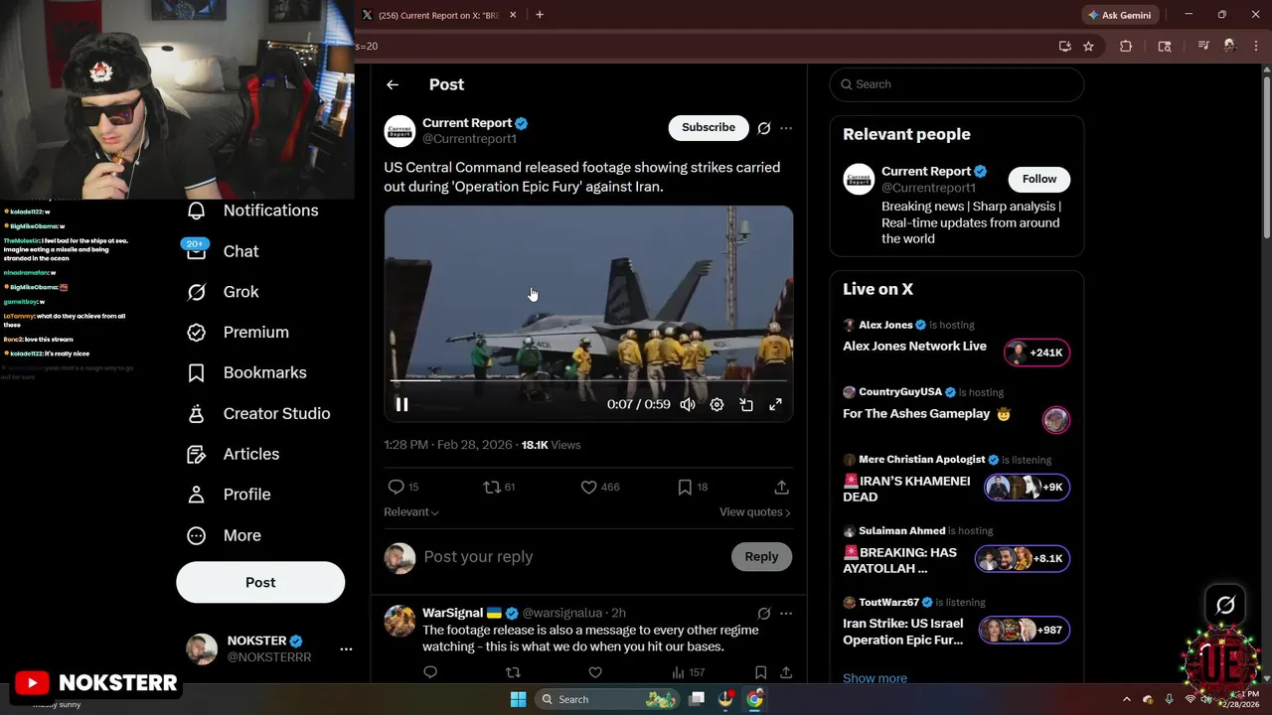
Task: Open Chrome three-dot menu
Action: tap(1256, 46)
